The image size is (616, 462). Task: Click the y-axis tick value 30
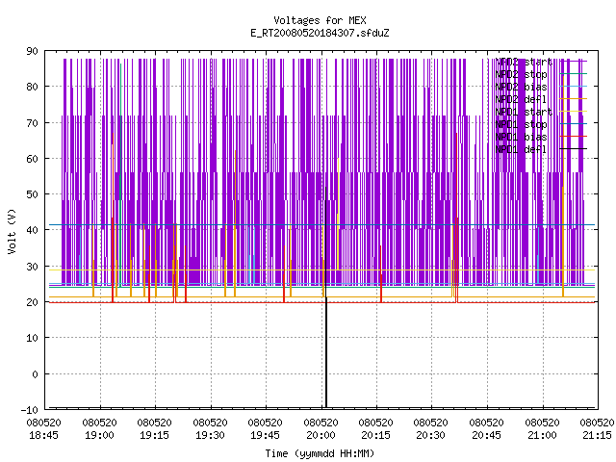coord(32,267)
